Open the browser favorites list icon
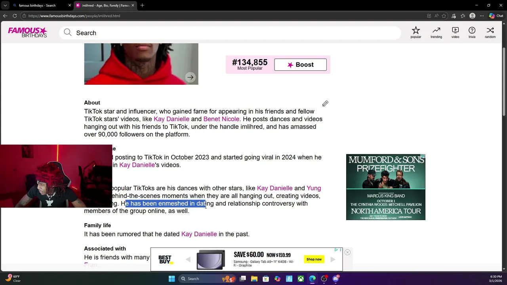The image size is (507, 285). click(x=463, y=16)
